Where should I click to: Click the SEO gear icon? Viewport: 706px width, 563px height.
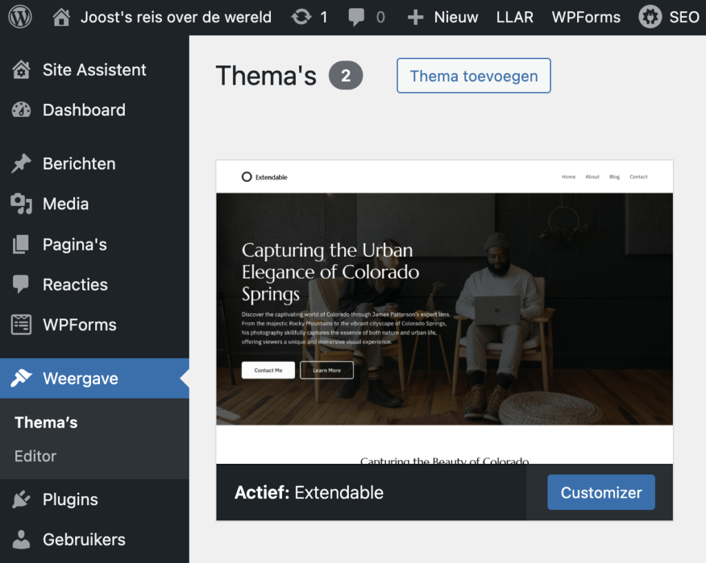tap(650, 17)
